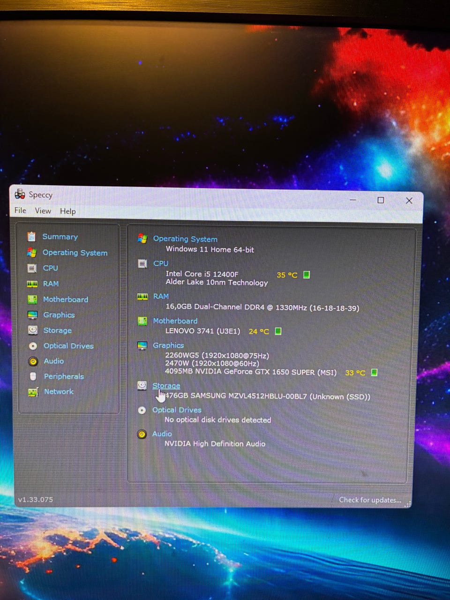Click the Storage drive icon in sidebar
The height and width of the screenshot is (600, 450).
33,330
